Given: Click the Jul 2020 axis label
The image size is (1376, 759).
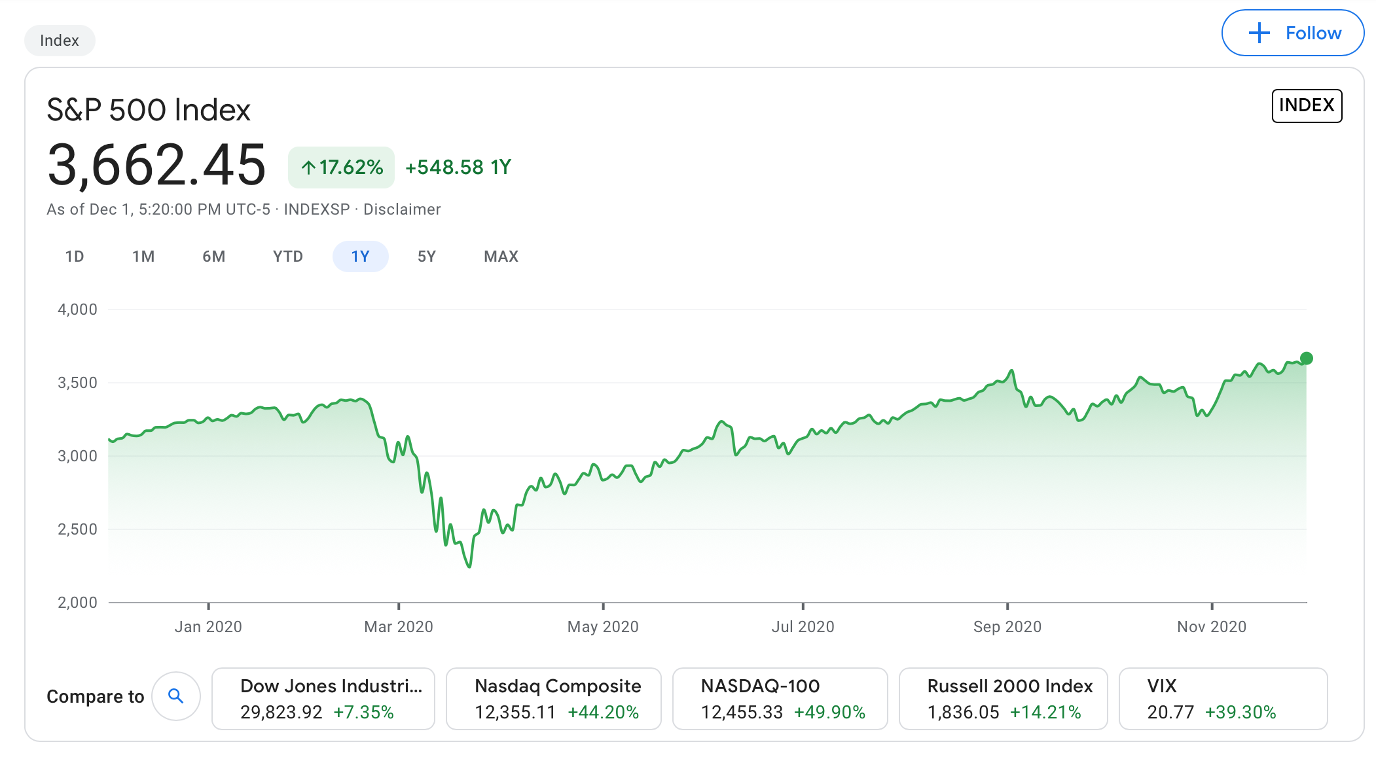Looking at the screenshot, I should (x=803, y=627).
